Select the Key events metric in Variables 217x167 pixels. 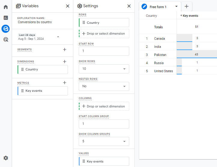tap(43, 91)
